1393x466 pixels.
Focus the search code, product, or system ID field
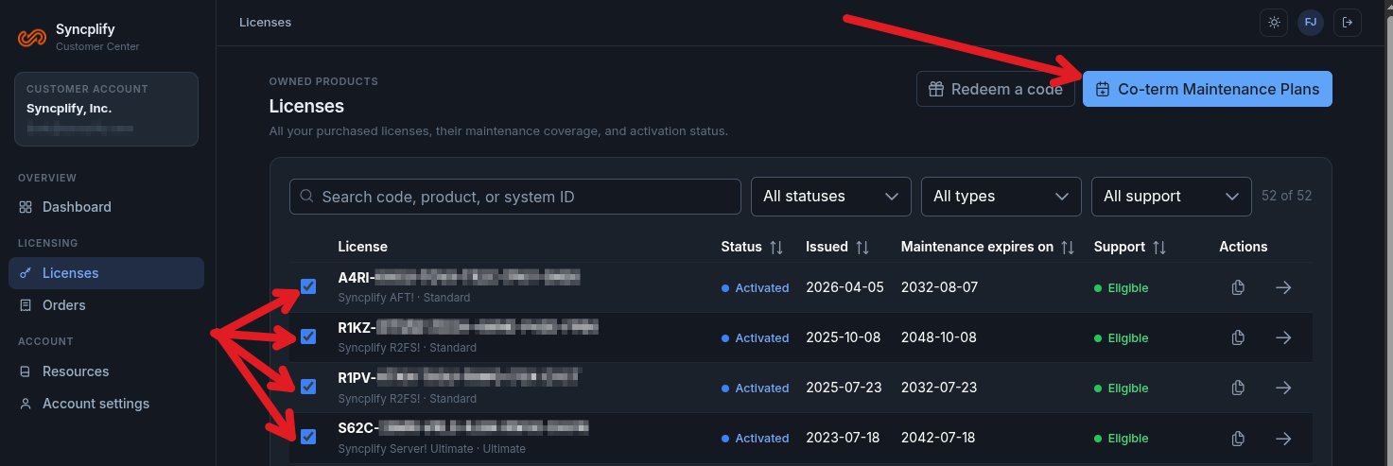515,197
